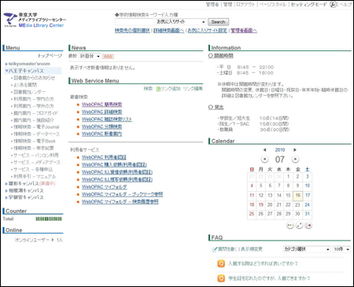Switch to セッティングモード in top bar
This screenshot has height=287, width=354.
tap(309, 5)
